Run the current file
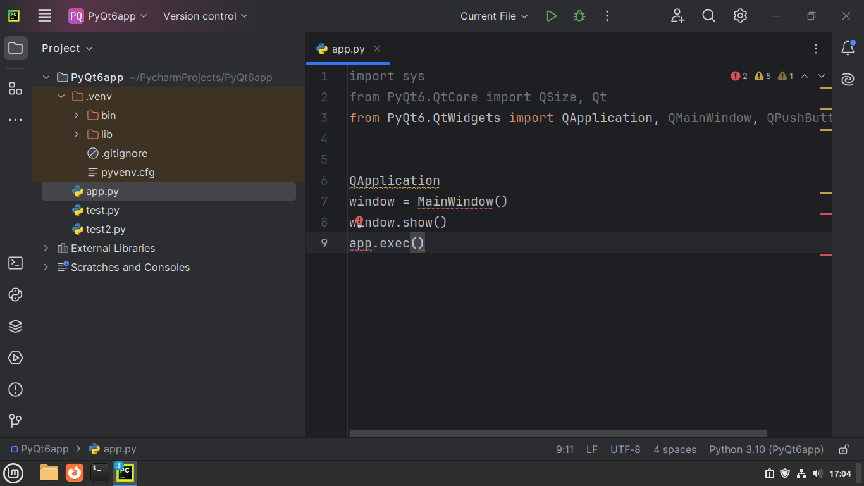864x486 pixels. coord(552,16)
